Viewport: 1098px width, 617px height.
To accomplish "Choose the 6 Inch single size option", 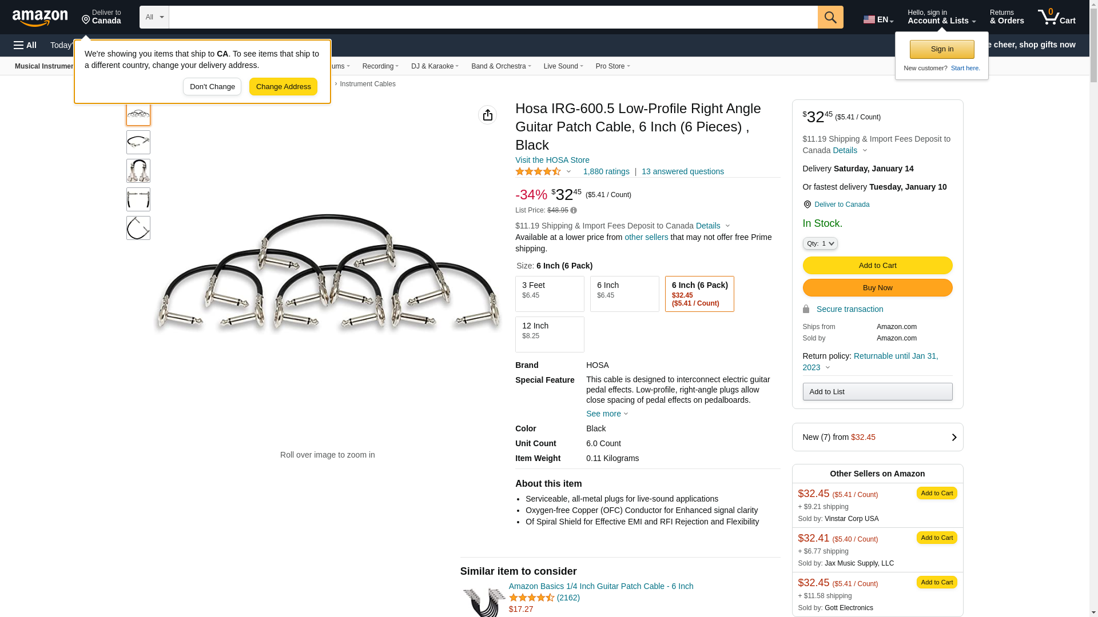I will [624, 294].
